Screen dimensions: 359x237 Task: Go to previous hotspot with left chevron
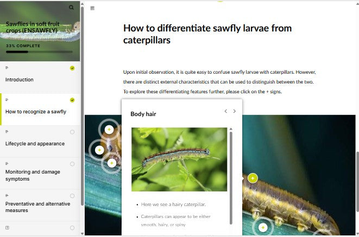click(x=226, y=111)
